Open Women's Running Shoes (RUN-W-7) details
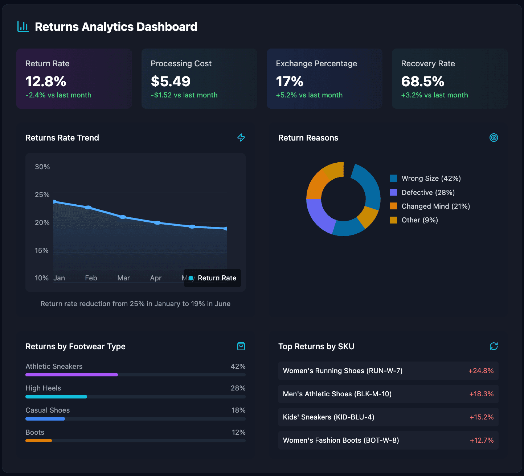Viewport: 524px width, 476px height. (388, 371)
